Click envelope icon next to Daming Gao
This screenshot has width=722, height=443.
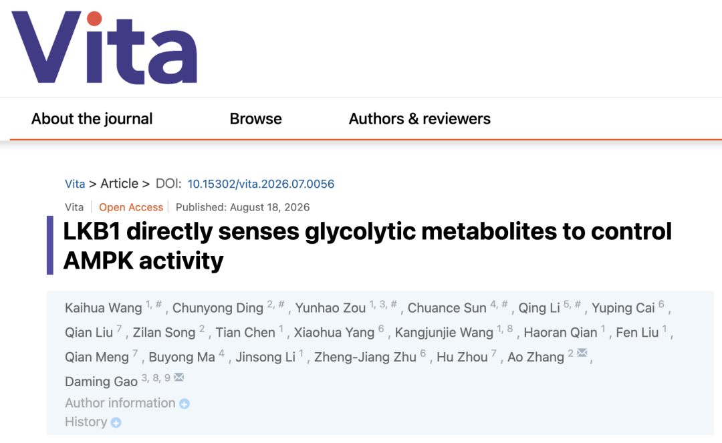point(178,378)
